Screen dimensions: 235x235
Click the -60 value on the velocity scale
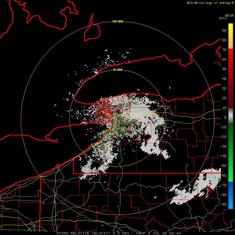click(x=223, y=175)
